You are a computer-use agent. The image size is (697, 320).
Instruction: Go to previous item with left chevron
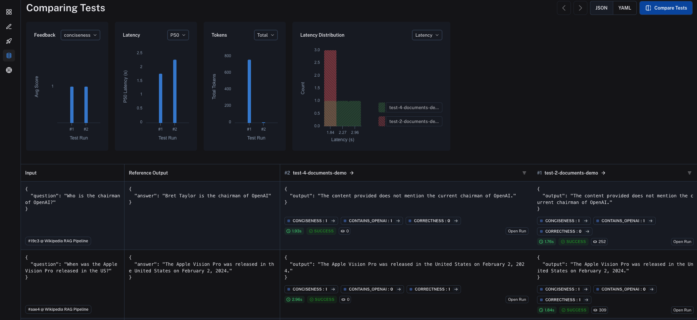[x=564, y=8]
